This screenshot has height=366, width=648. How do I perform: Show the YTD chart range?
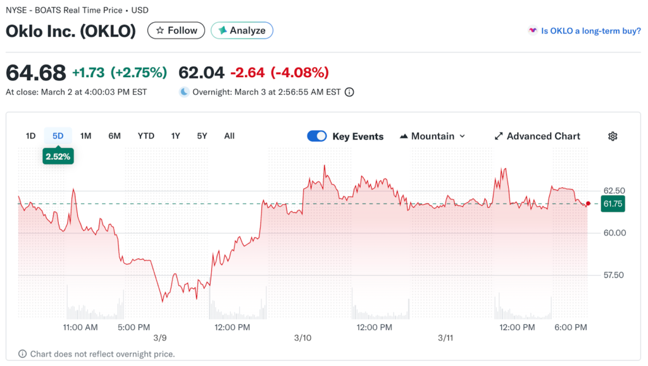coord(146,136)
